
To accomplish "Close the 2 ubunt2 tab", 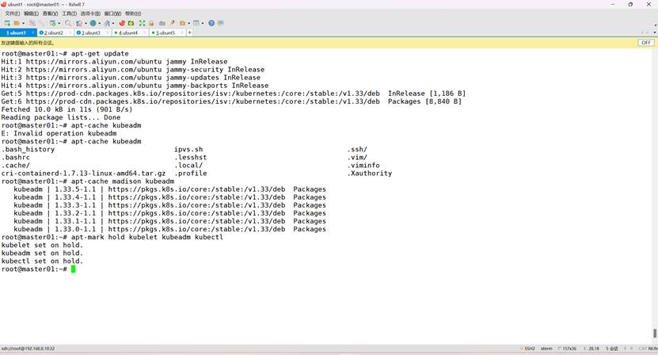I will click(x=70, y=32).
